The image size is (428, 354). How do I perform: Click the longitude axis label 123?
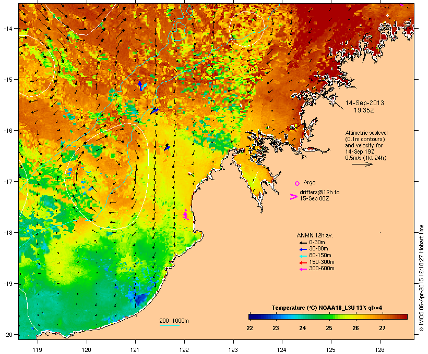[233, 350]
